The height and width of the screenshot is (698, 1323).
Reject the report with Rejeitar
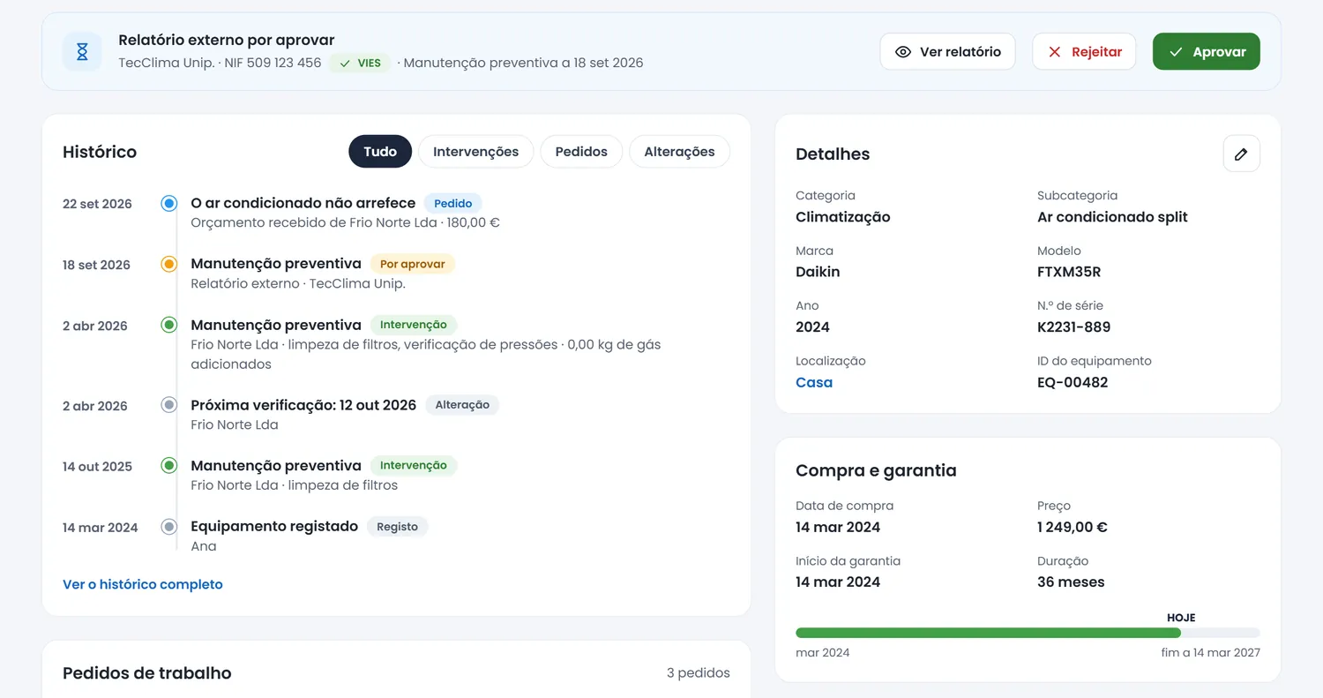[x=1084, y=51]
